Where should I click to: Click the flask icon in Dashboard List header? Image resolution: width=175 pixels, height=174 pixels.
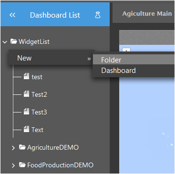click(x=98, y=15)
